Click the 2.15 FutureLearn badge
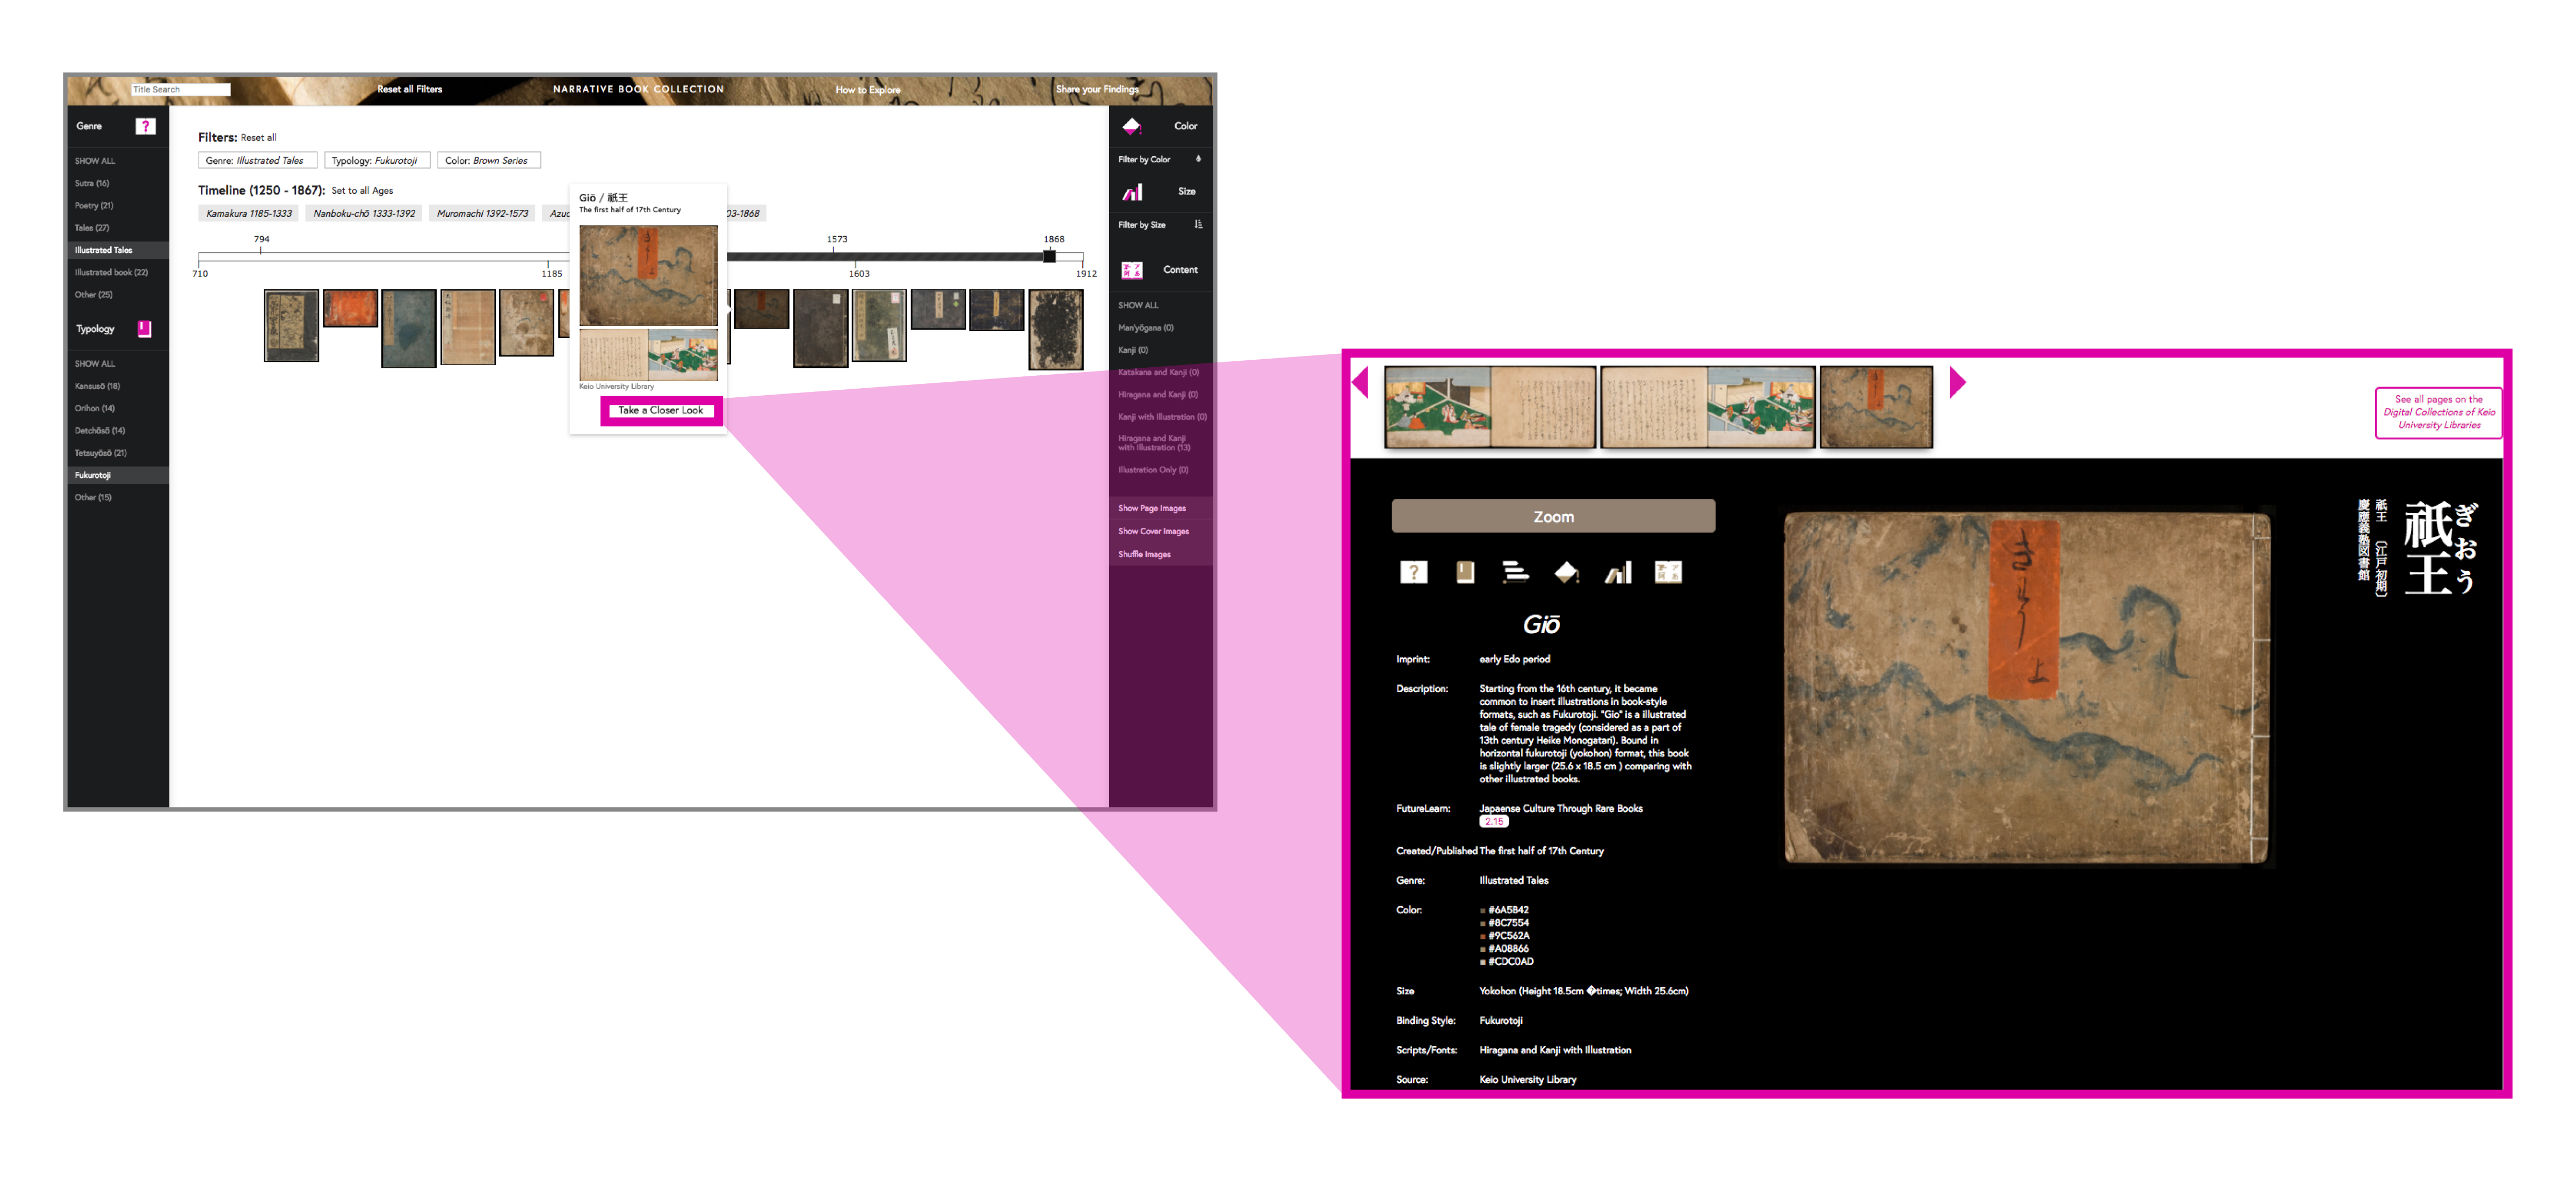 [1493, 822]
